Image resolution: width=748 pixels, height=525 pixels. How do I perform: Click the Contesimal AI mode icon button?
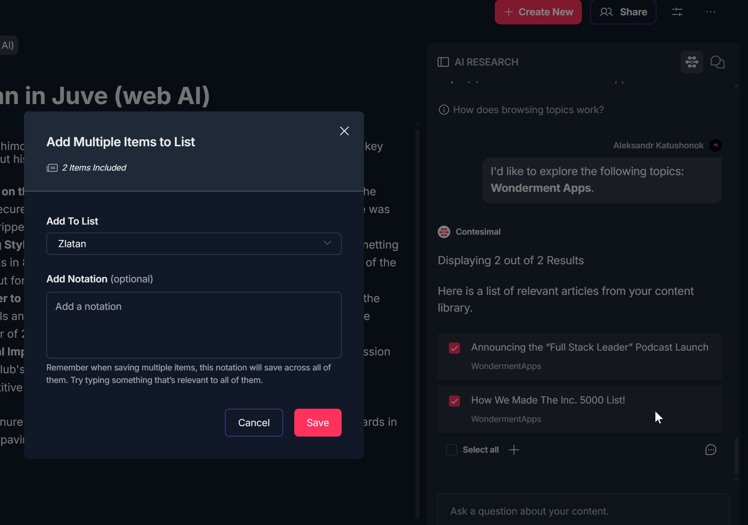click(x=692, y=62)
